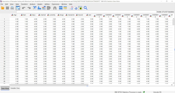Click the cell value edit field
The width and height of the screenshot is (175, 93).
click(x=86, y=12)
